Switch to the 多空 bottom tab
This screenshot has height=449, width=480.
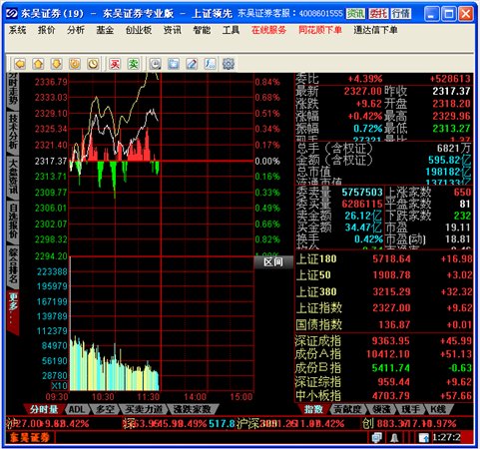pyautogui.click(x=105, y=409)
